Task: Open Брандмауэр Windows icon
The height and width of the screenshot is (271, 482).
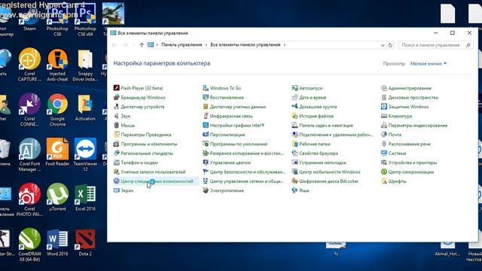Action: tap(116, 97)
